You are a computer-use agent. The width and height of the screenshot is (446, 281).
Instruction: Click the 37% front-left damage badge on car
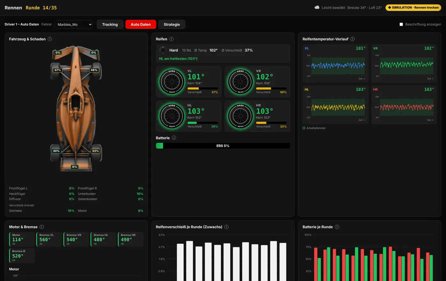[57, 70]
